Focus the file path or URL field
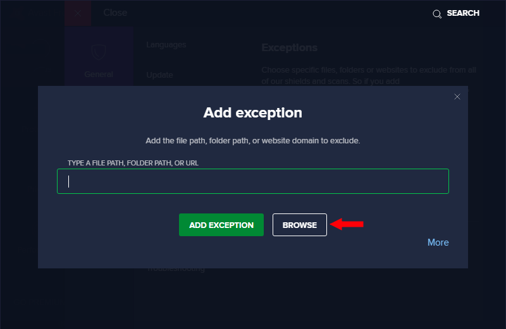506x329 pixels. (253, 181)
